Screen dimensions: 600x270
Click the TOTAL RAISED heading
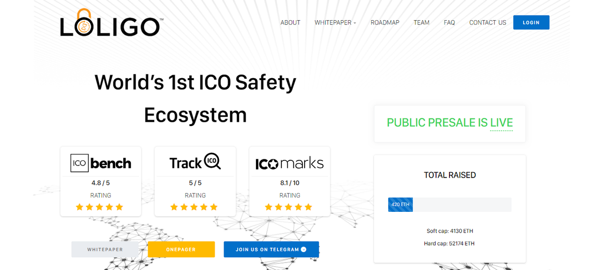click(450, 175)
